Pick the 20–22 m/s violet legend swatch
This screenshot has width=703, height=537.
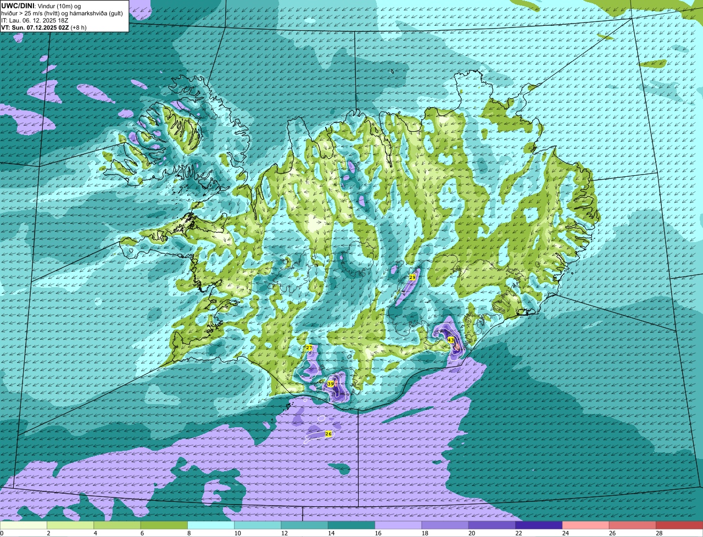(x=492, y=525)
